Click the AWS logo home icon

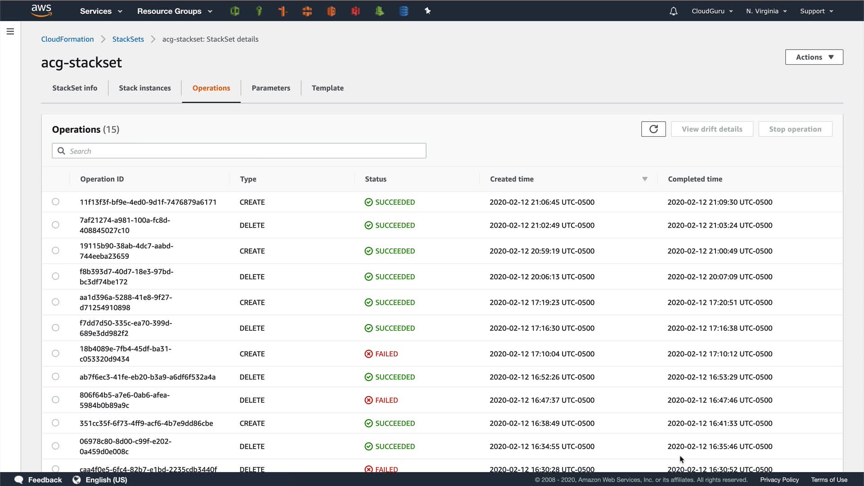pyautogui.click(x=41, y=10)
